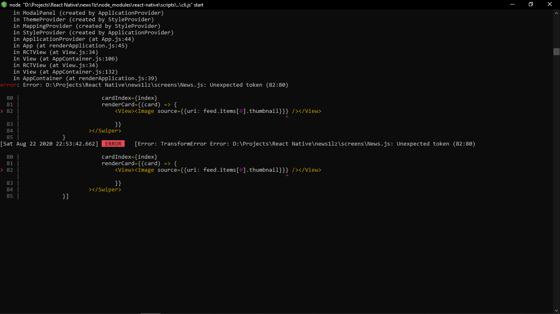
Task: Click second 'cardIndex={index}' code line
Action: coord(130,157)
